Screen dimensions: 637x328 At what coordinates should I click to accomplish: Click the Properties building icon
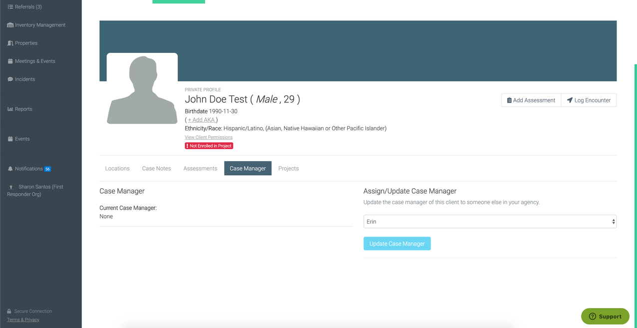10,43
